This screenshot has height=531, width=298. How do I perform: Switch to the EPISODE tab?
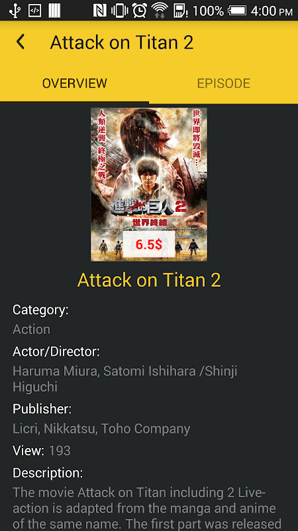(x=224, y=84)
